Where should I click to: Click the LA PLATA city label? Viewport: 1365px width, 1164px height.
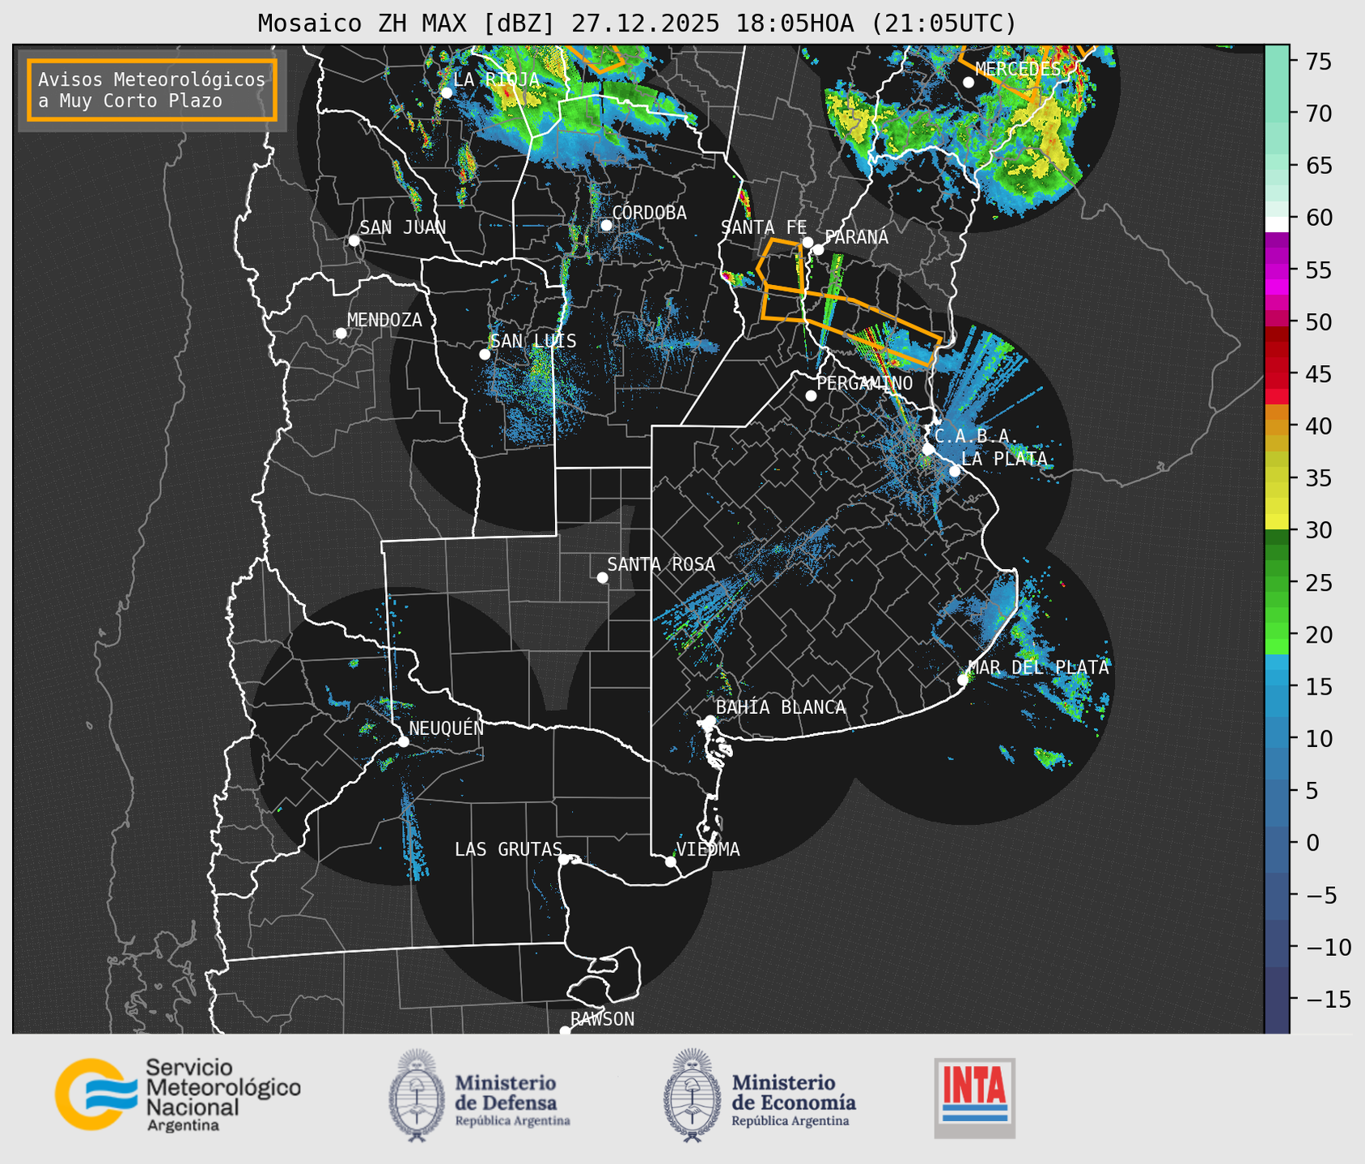pyautogui.click(x=1004, y=459)
